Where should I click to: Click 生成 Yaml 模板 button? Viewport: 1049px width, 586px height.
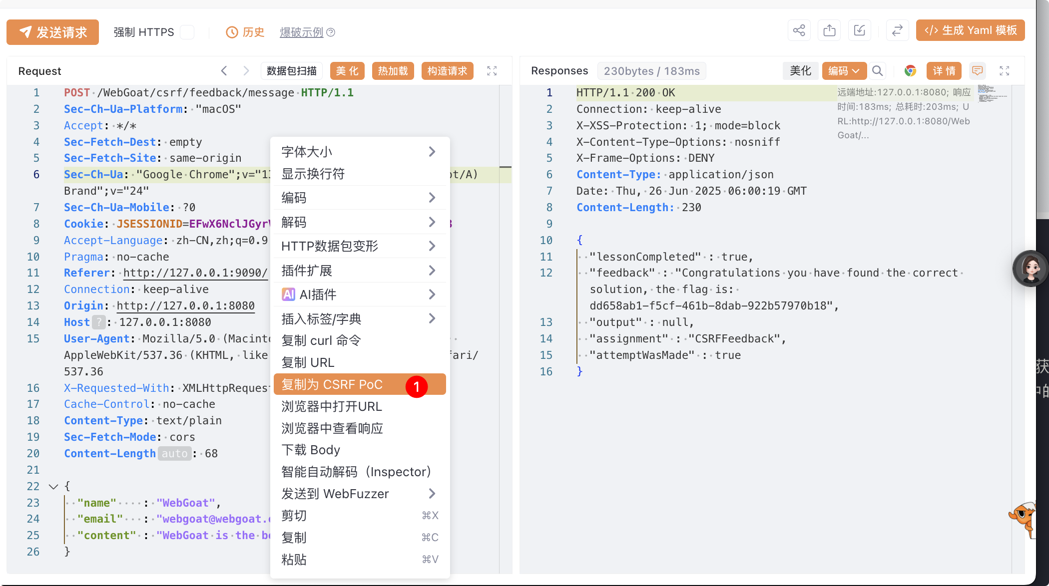[x=970, y=30]
